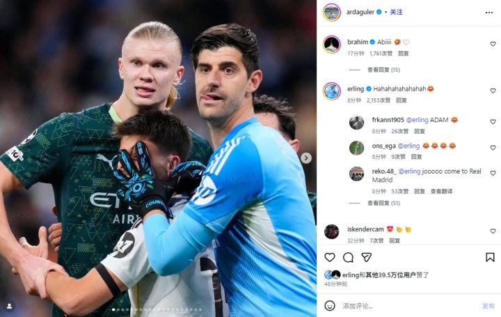Viewport: 501px width, 317px height.
Task: Go to next photo with arrow
Action: [x=305, y=157]
